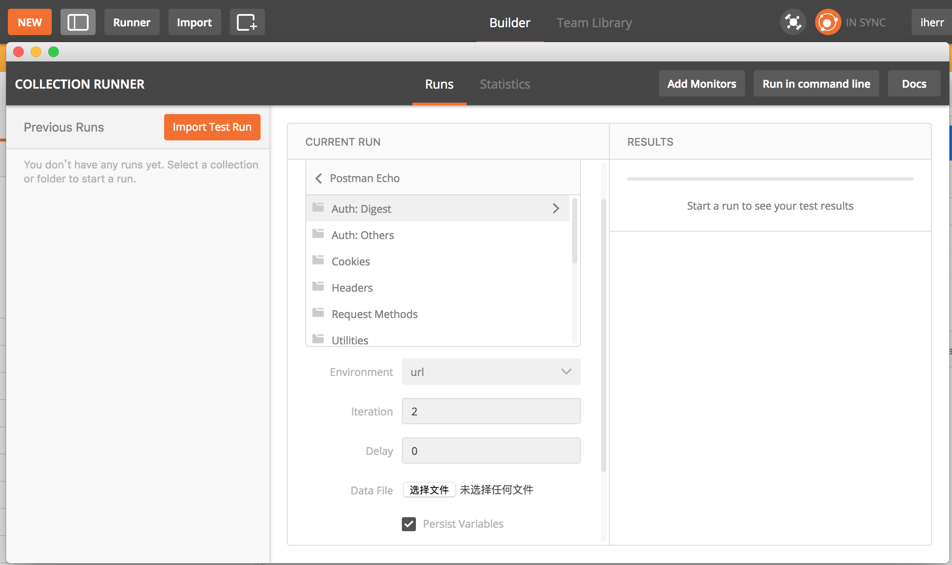Click folder icon next to Cookies
The width and height of the screenshot is (952, 565).
click(x=318, y=260)
